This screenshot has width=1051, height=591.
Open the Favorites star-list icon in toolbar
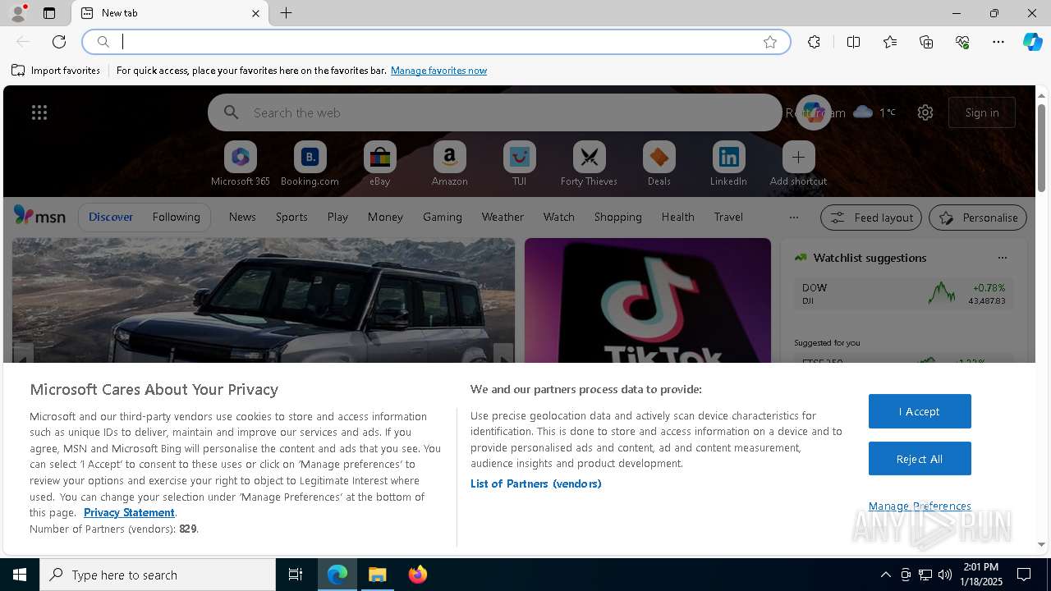point(890,42)
